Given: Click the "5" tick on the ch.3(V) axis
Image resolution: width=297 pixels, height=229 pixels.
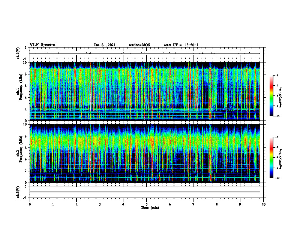Looking at the screenshot, I should coord(26,186).
